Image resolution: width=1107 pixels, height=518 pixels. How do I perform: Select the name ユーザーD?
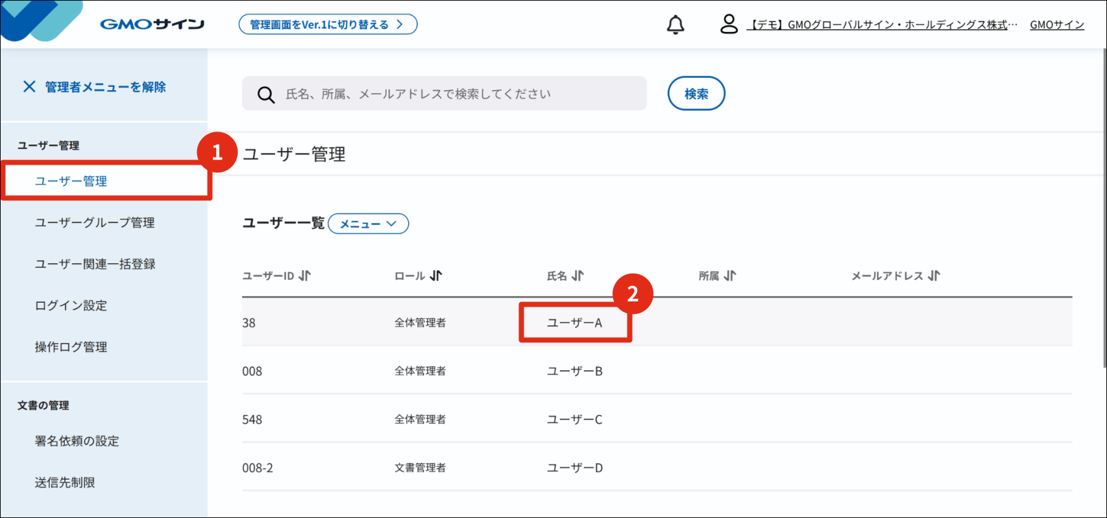[x=574, y=467]
